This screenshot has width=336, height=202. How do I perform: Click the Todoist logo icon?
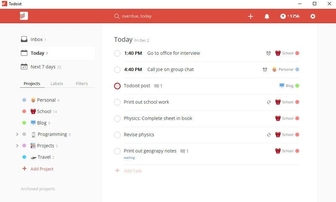click(x=24, y=16)
